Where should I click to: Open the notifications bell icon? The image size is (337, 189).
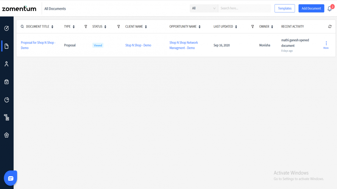point(329,9)
